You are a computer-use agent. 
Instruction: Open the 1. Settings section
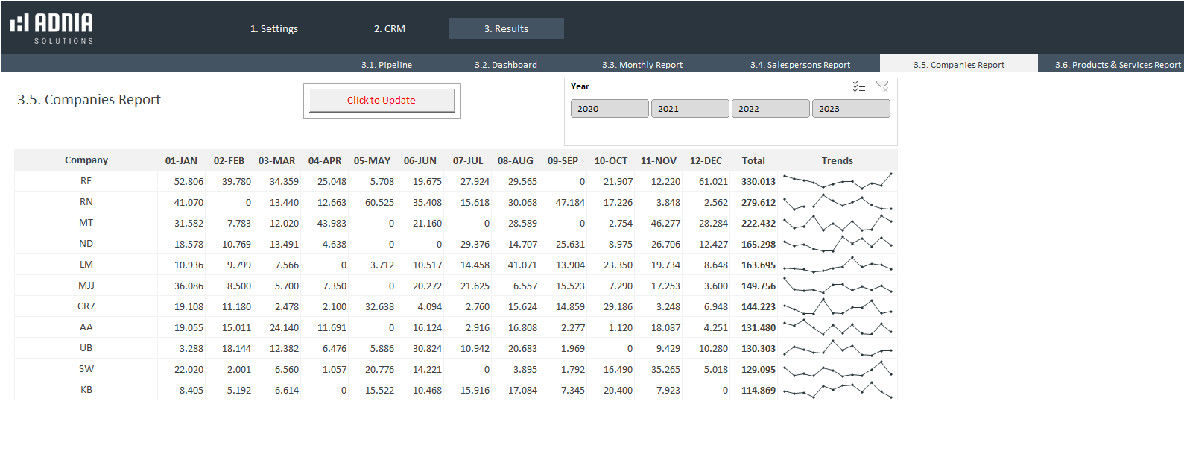point(273,29)
